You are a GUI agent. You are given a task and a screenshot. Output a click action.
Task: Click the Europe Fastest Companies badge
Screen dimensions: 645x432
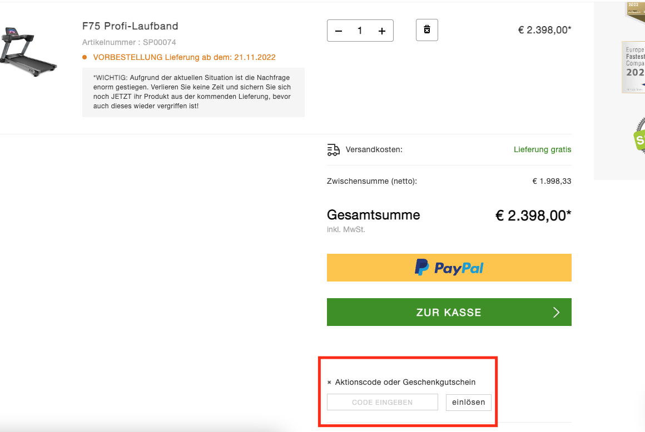[634, 67]
